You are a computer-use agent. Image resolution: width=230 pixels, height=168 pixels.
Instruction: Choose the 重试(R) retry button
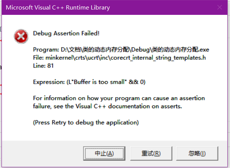(x=151, y=154)
